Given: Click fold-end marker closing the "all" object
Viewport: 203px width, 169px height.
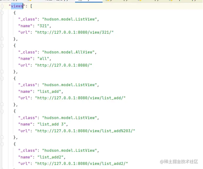Looking at the screenshot, I should click(x=2, y=71).
